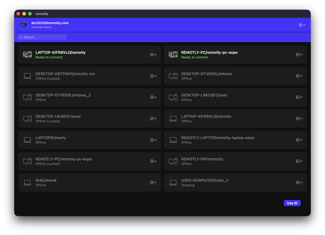The height and width of the screenshot is (235, 325).
Task: Open options menu for DESKTOP-DTVEK8L/mkowa
Action: coord(299,76)
